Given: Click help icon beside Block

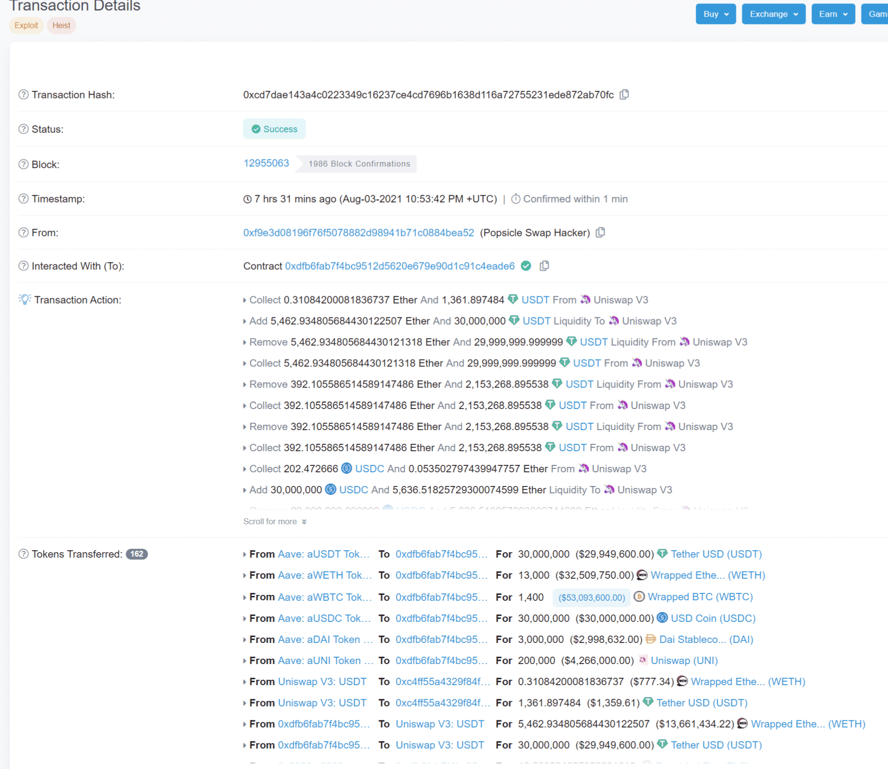Looking at the screenshot, I should click(24, 164).
